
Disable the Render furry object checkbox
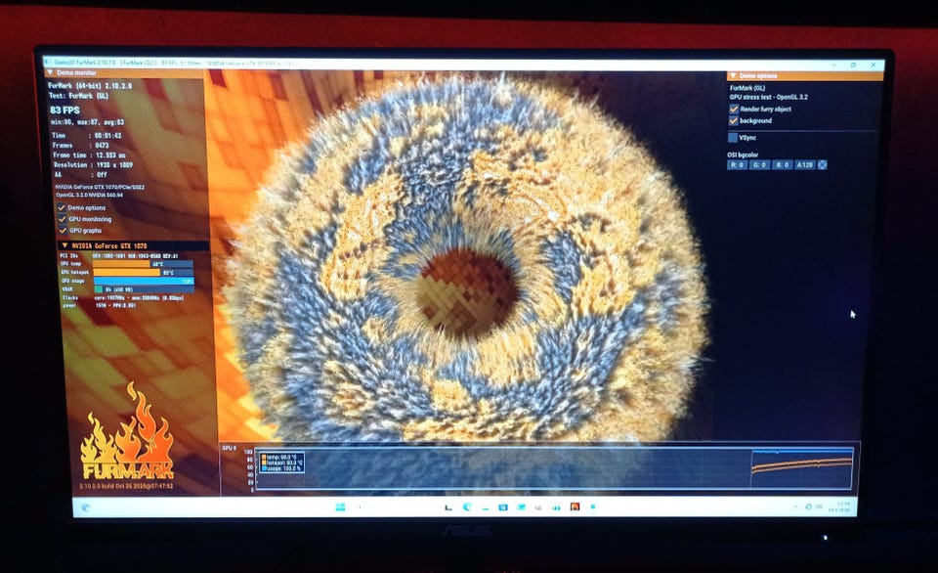pyautogui.click(x=734, y=109)
